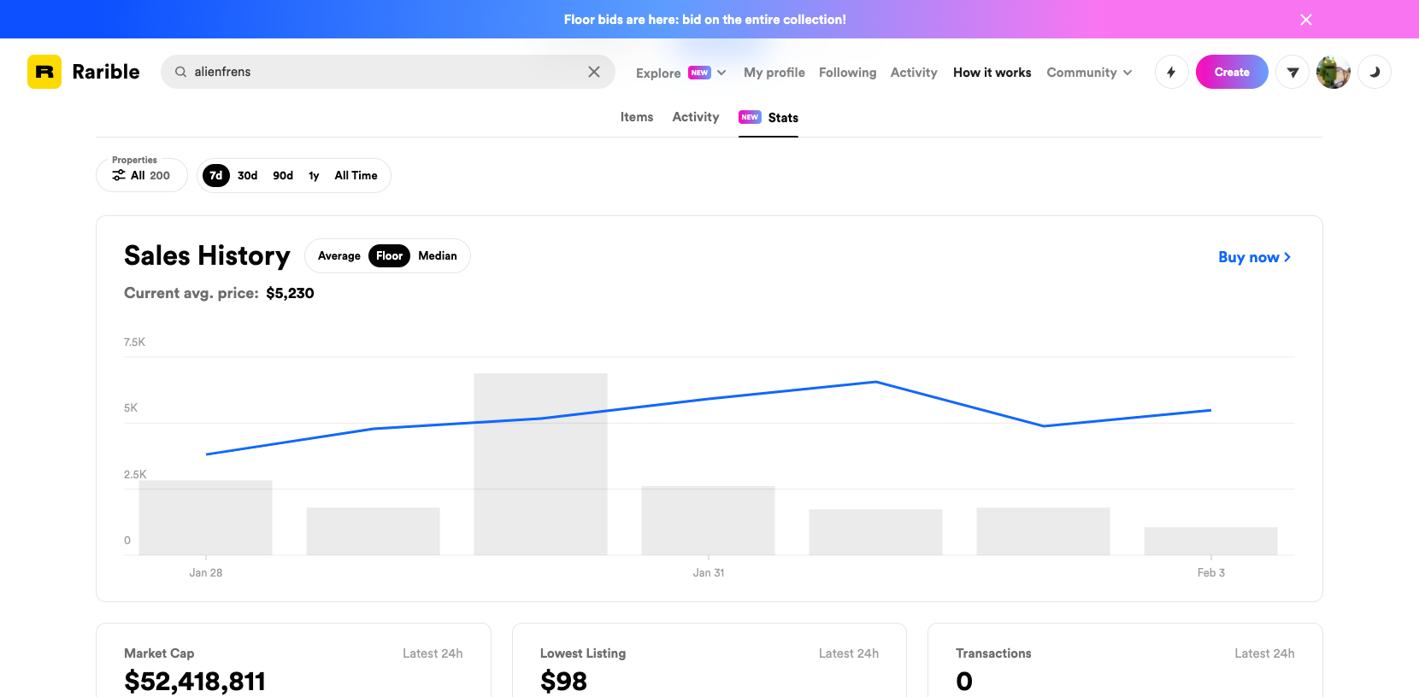Open the user profile avatar
This screenshot has height=697, width=1419.
pos(1334,72)
